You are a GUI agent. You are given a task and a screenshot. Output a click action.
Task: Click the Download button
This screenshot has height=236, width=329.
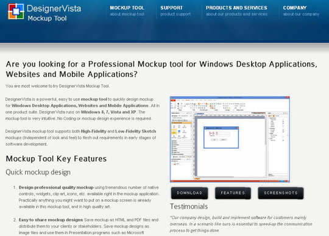point(189,193)
